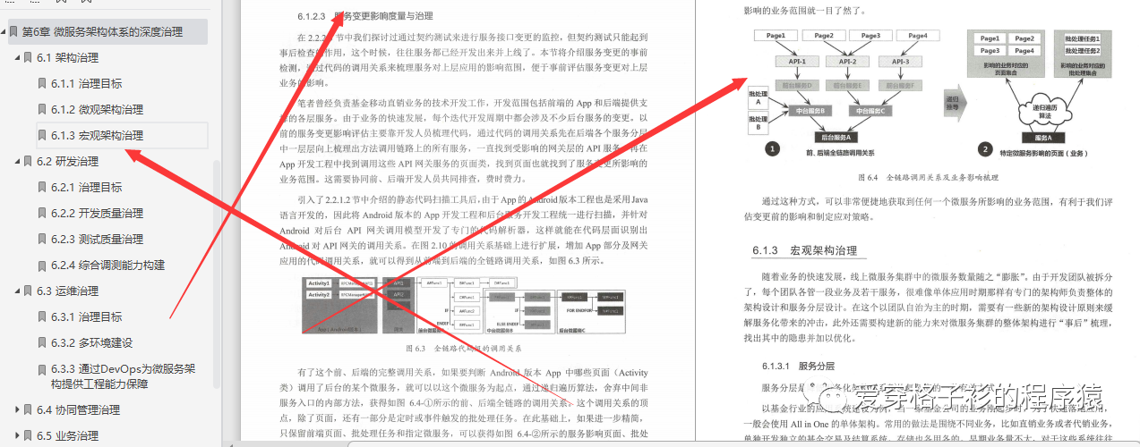Go to 6.3.2 多环境建设 bookmark

92,343
